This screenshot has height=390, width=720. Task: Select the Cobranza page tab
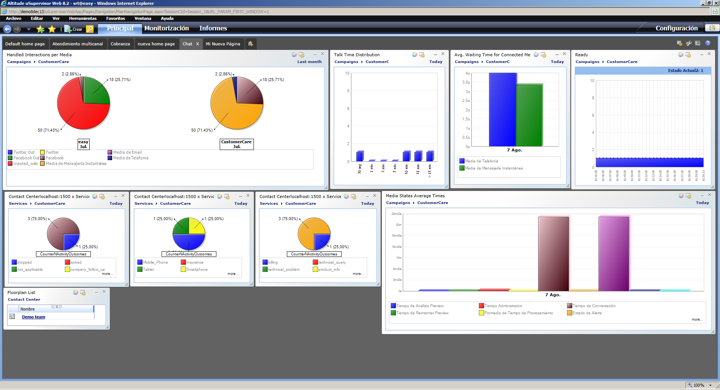120,44
